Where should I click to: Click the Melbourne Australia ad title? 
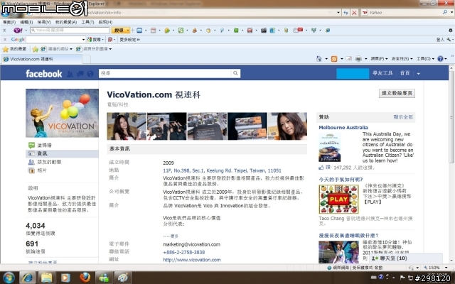pos(343,128)
